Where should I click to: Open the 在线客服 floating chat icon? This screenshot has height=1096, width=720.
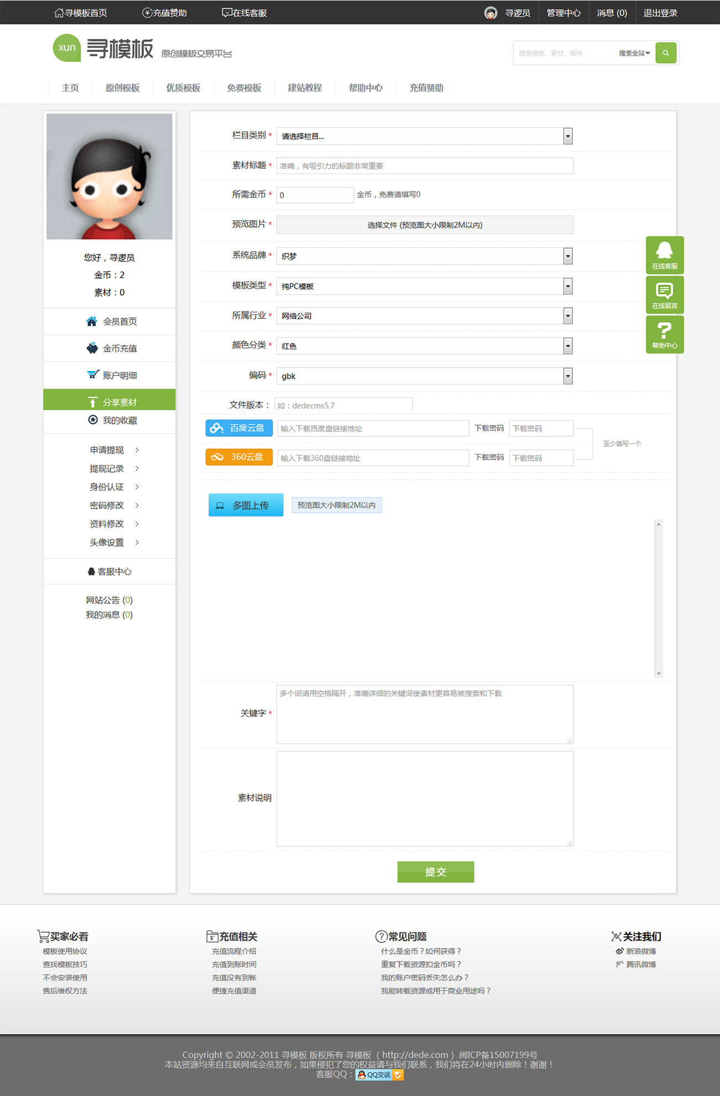tap(665, 255)
